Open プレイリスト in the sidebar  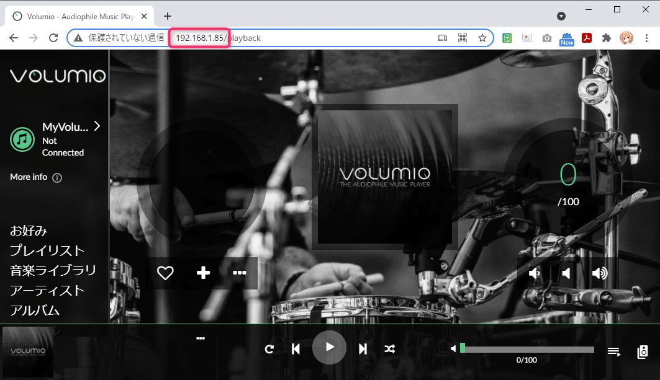click(47, 250)
